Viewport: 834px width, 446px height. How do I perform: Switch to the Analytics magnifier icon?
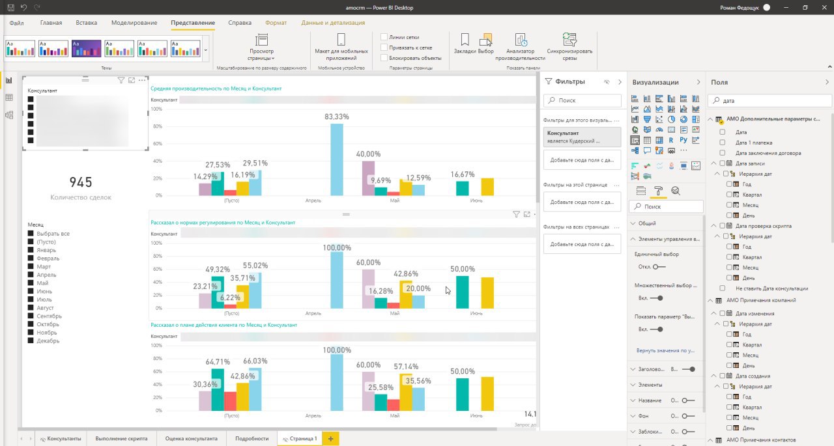[676, 191]
